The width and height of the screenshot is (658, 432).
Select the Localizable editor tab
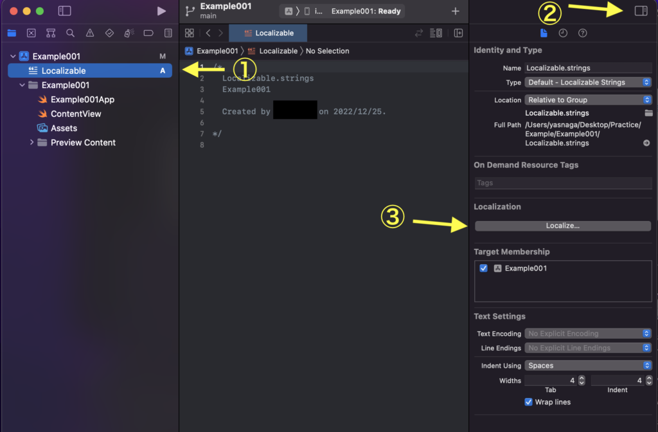pyautogui.click(x=268, y=33)
